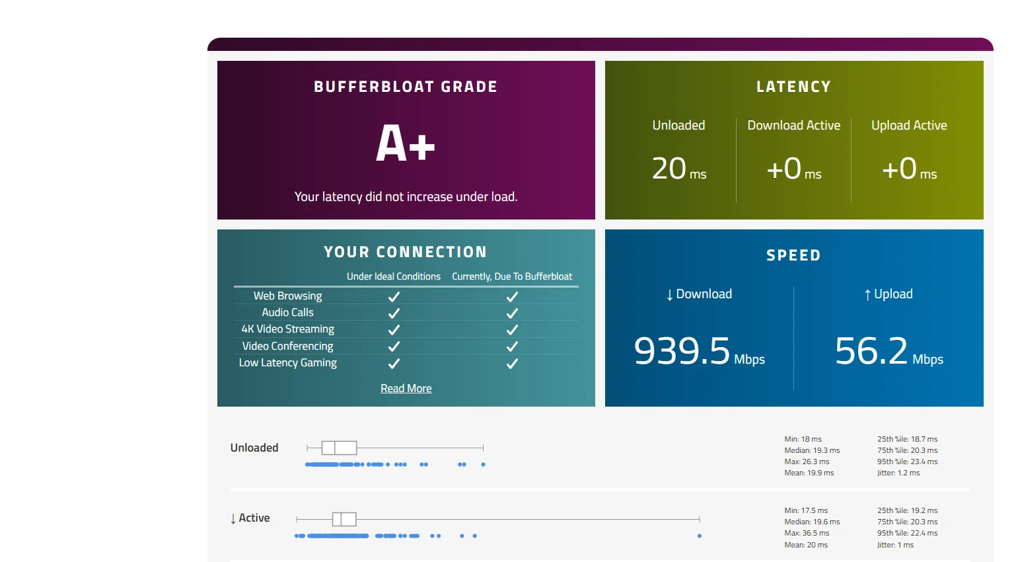1018x562 pixels.
Task: Click the 'Currently, Due To Bufferbloat' column header
Action: pos(512,276)
